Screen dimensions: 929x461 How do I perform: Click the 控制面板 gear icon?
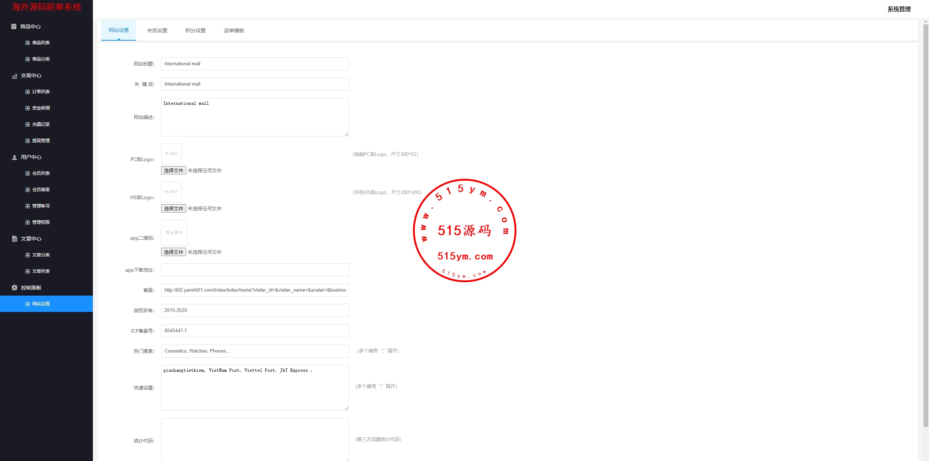15,288
